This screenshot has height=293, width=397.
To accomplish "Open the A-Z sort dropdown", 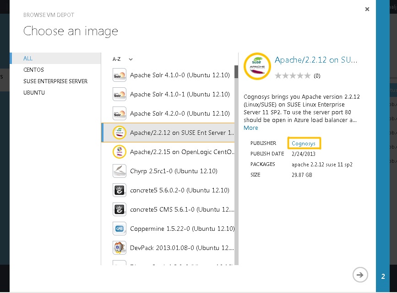I will click(x=123, y=59).
